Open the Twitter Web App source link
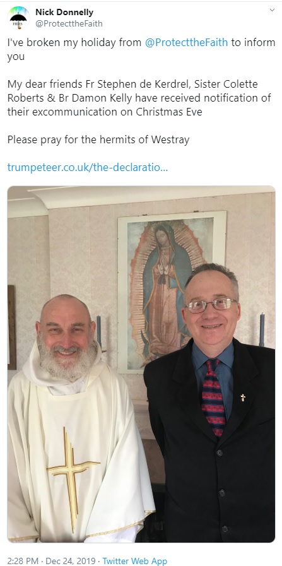 (134, 561)
